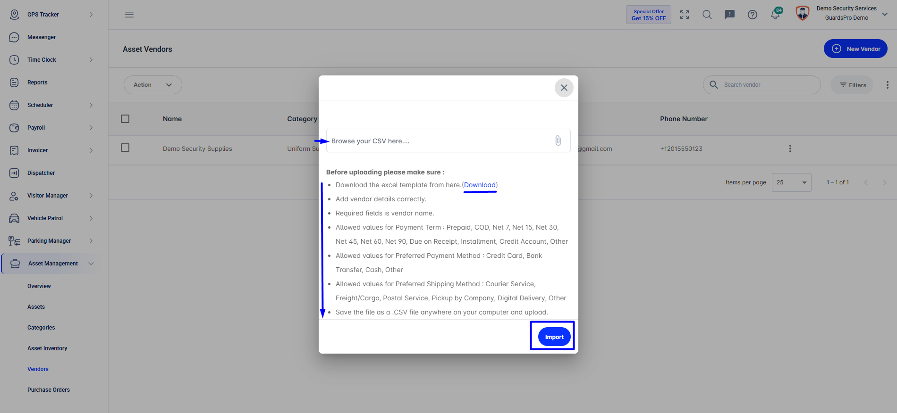
Task: Click the search magnifier icon in header
Action: (707, 15)
